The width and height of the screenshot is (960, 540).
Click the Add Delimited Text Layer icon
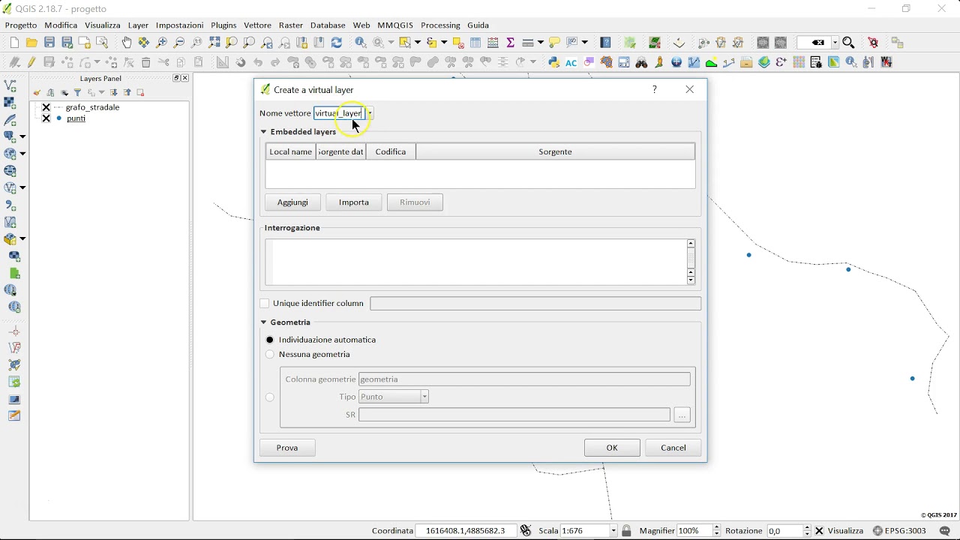[10, 205]
